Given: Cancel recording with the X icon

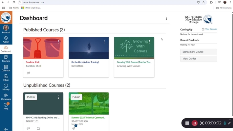Looking at the screenshot, I should point(201,123).
